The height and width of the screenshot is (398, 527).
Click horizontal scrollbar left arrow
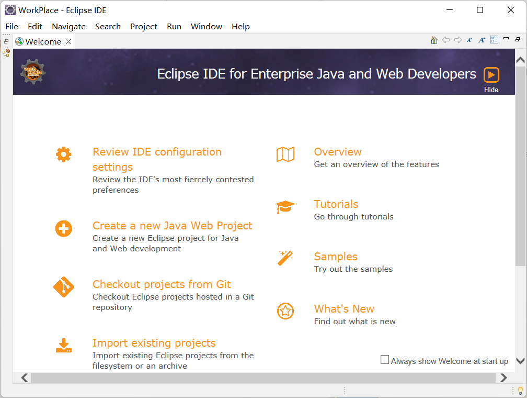(24, 378)
